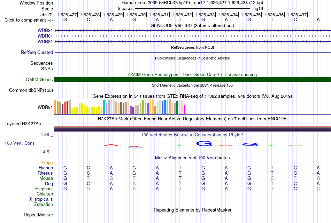The image size is (331, 223).
Task: Click the GENCODE V50lift37 track title
Action: coord(192,25)
